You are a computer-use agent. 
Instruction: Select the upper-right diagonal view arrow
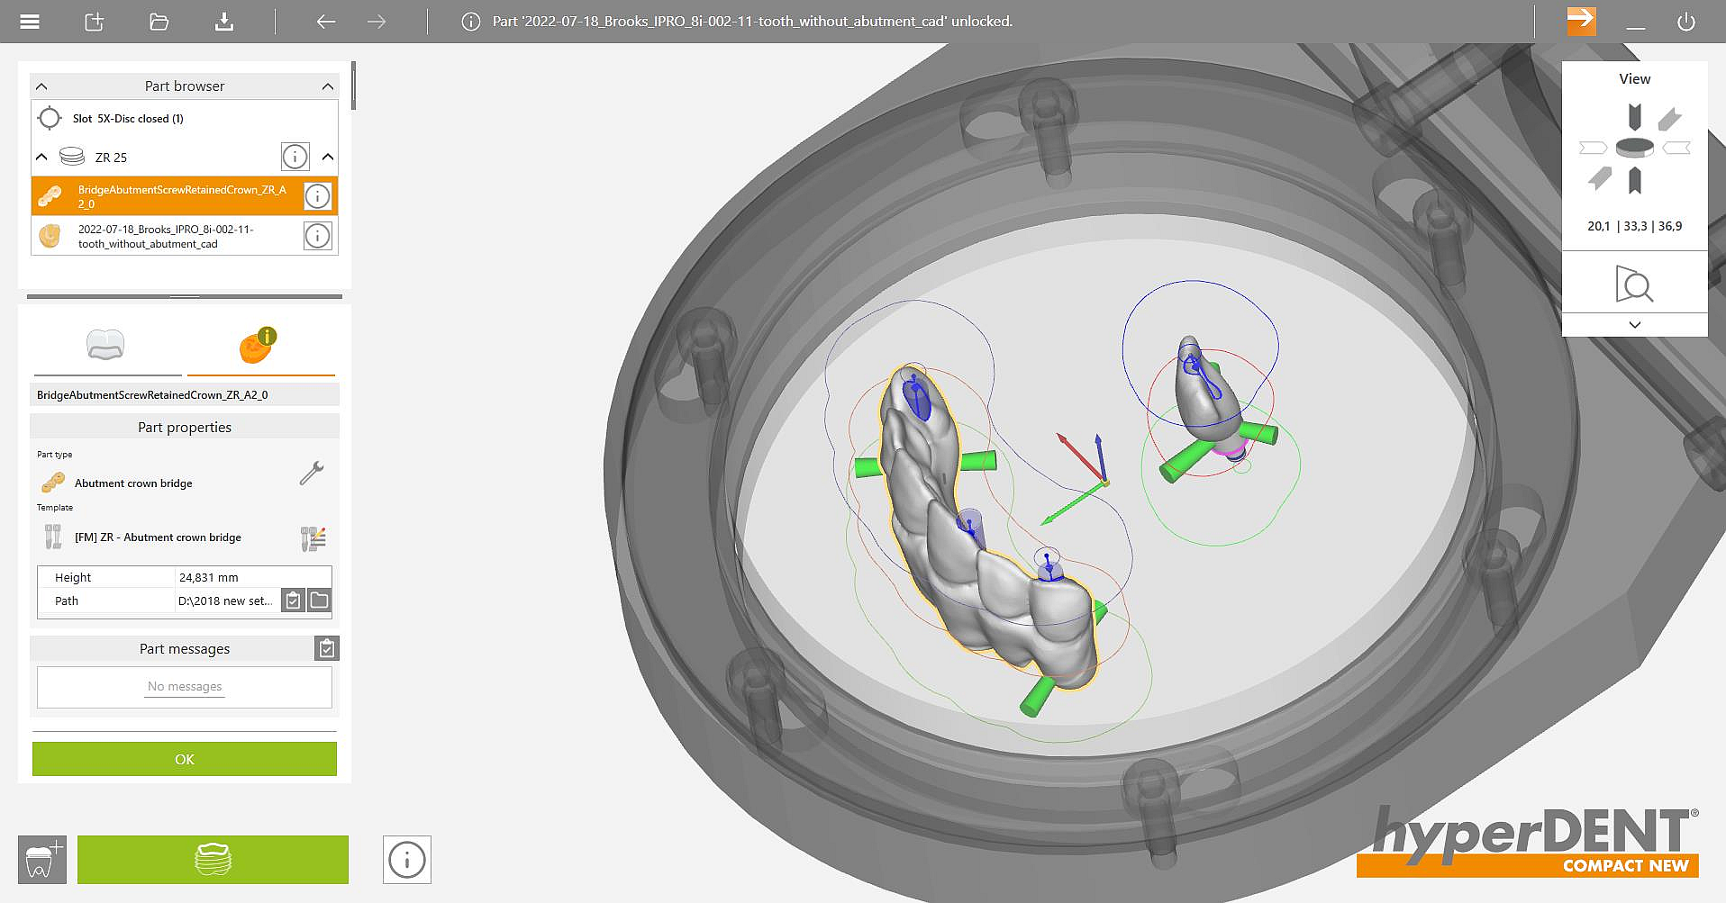1669,119
